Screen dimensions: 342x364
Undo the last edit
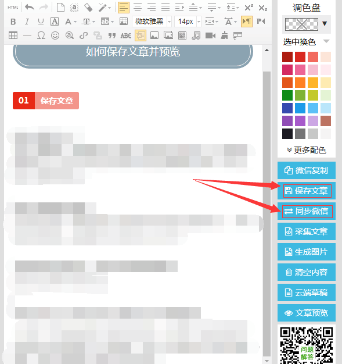[x=30, y=8]
